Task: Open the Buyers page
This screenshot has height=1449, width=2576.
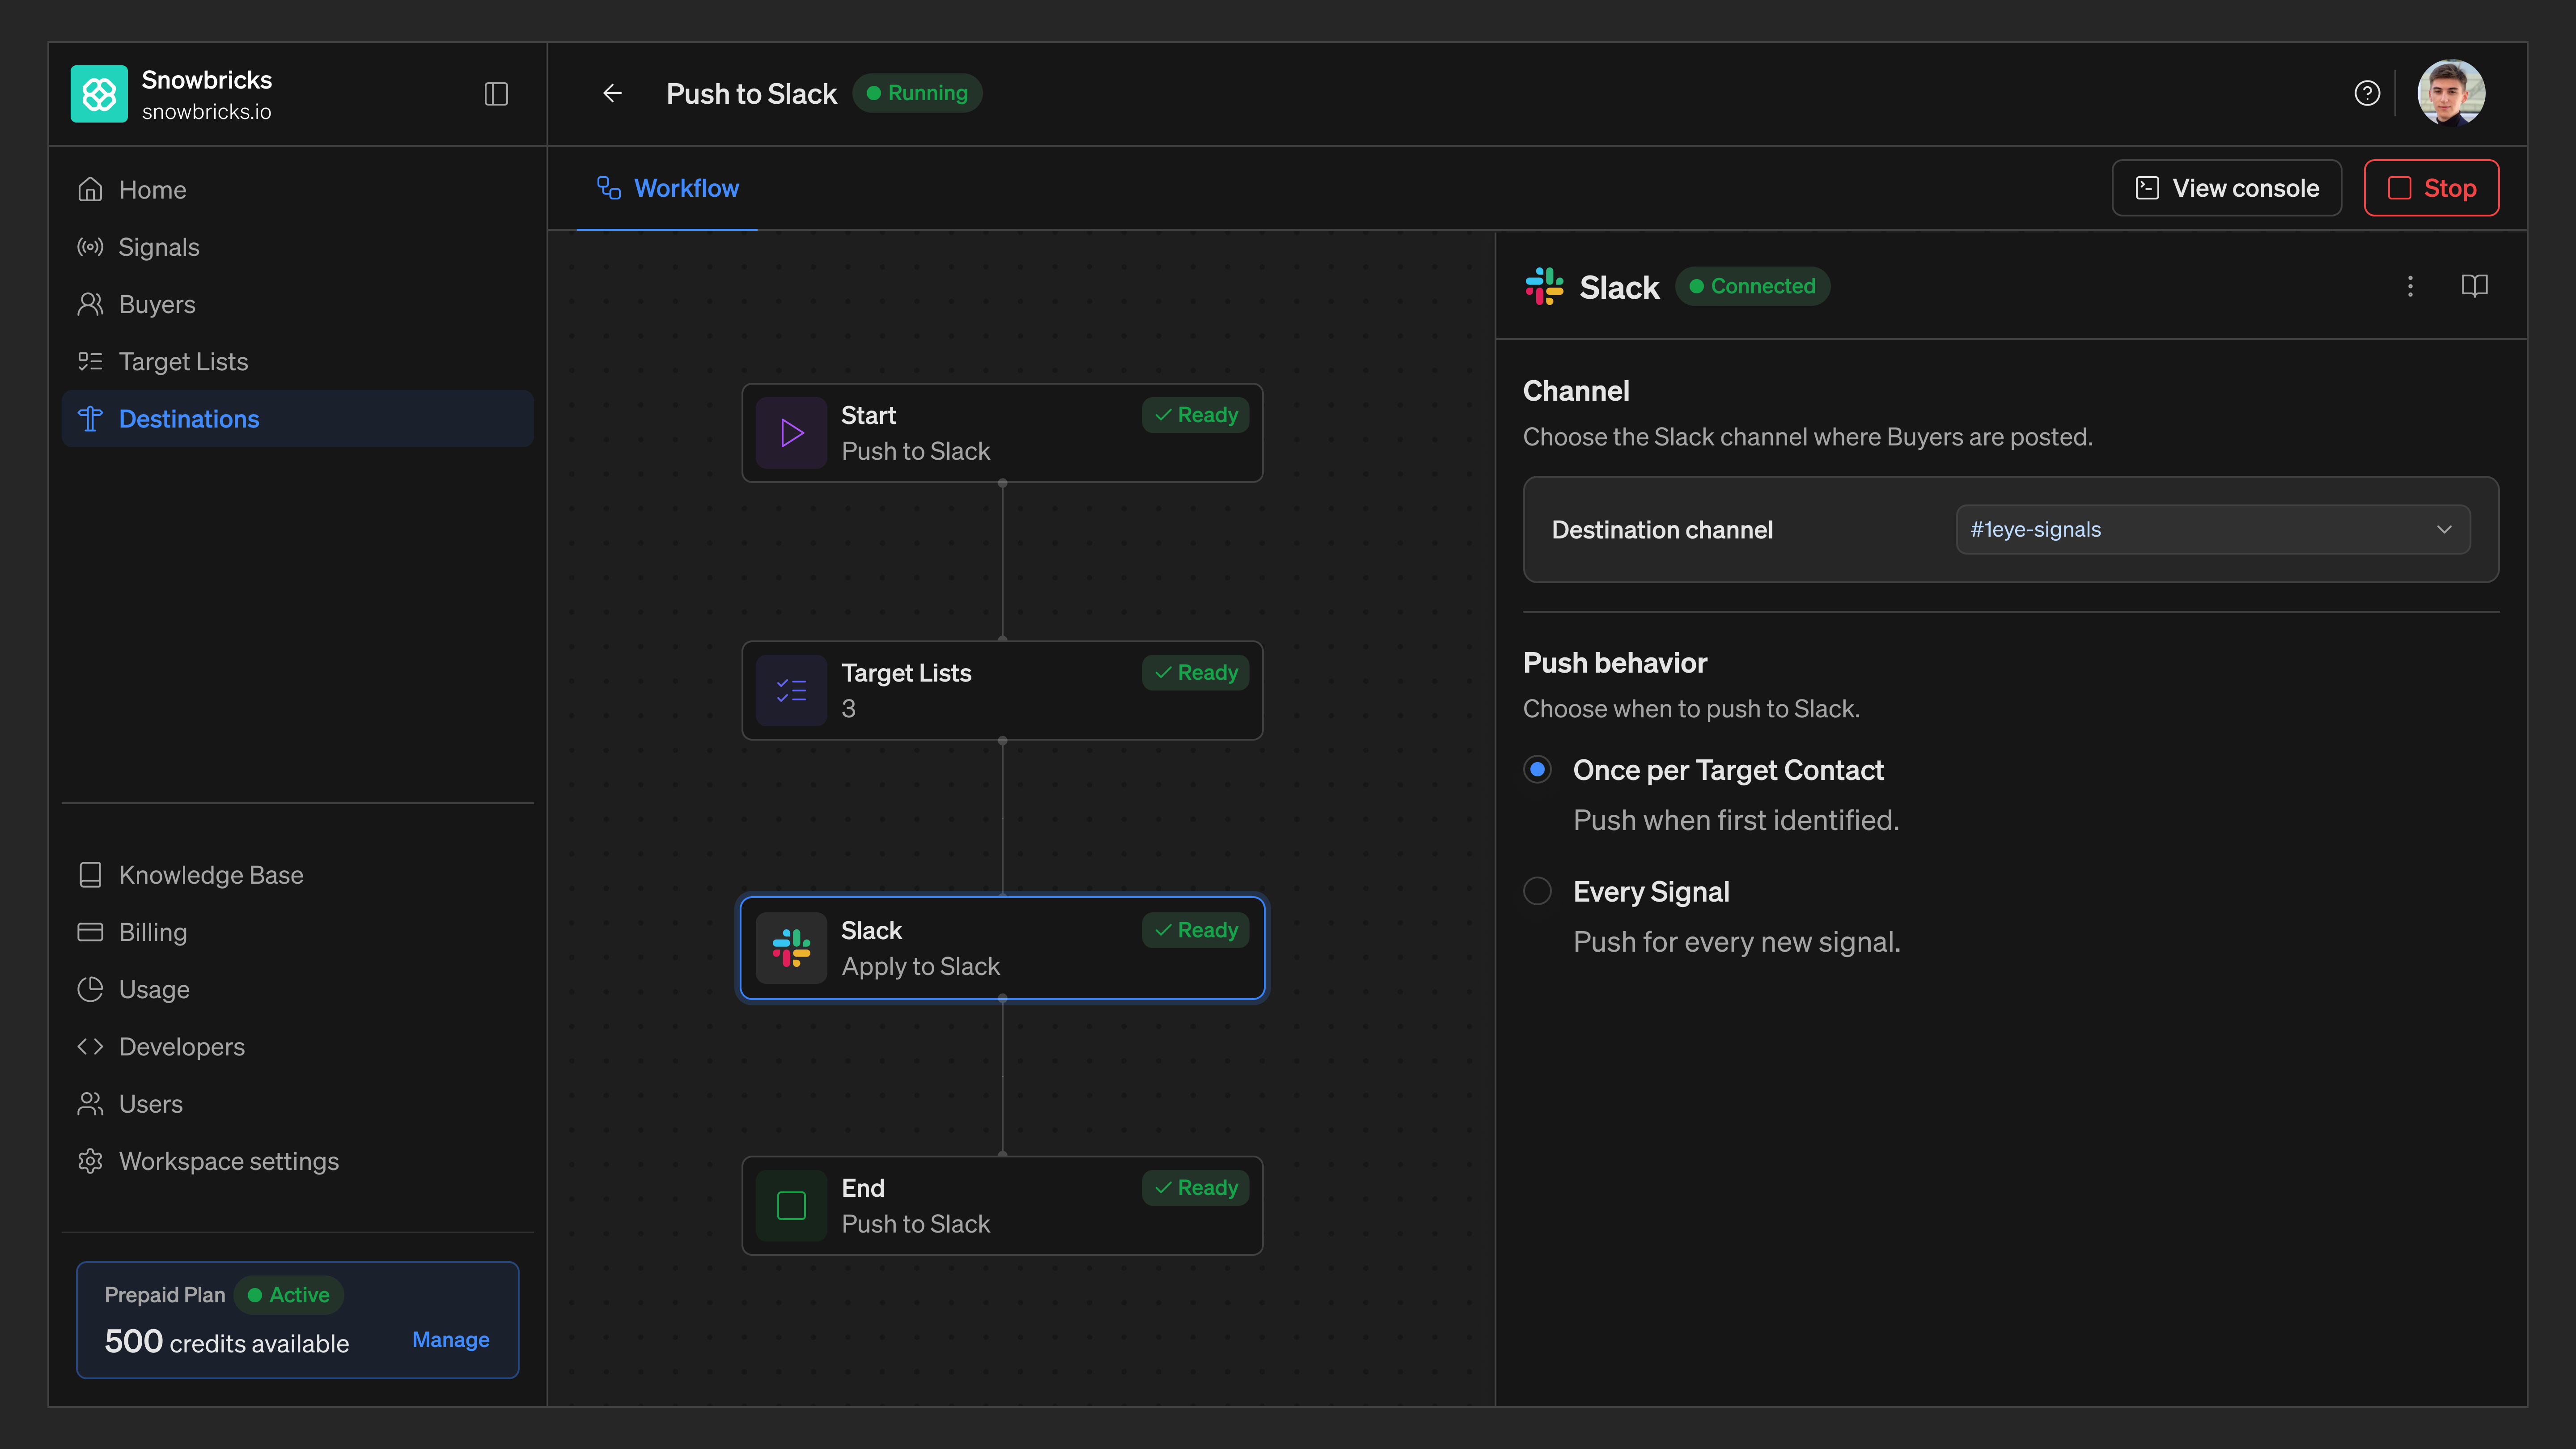Action: tap(297, 304)
